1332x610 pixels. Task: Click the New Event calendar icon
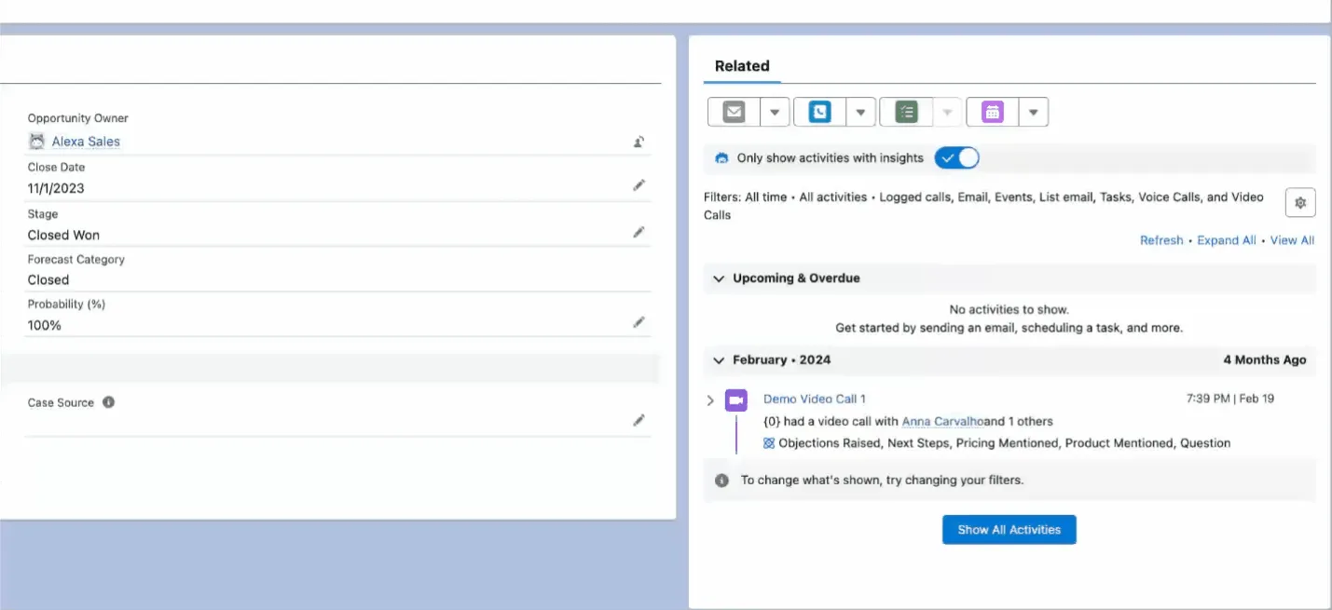pos(993,112)
